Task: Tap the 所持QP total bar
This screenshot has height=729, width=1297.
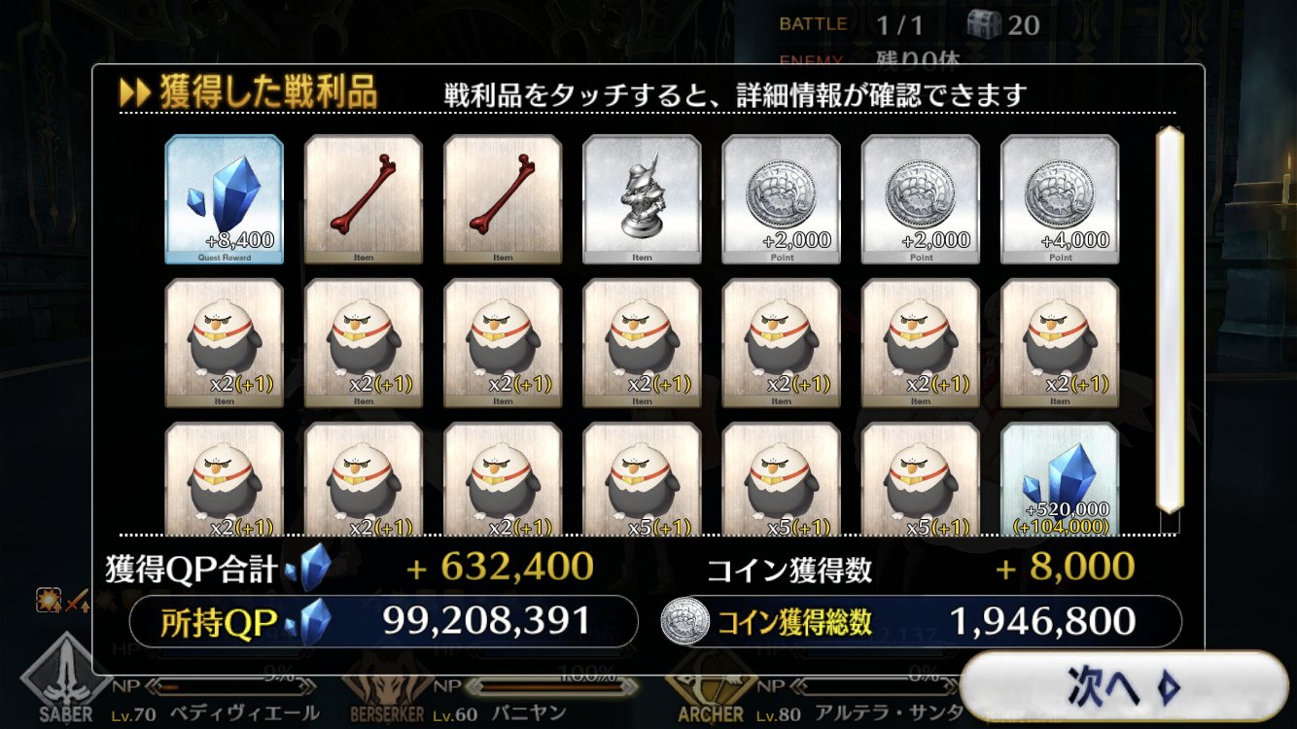Action: (x=383, y=621)
